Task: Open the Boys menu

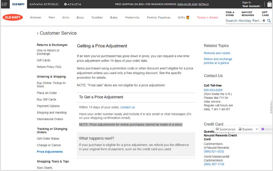Action: click(80, 17)
